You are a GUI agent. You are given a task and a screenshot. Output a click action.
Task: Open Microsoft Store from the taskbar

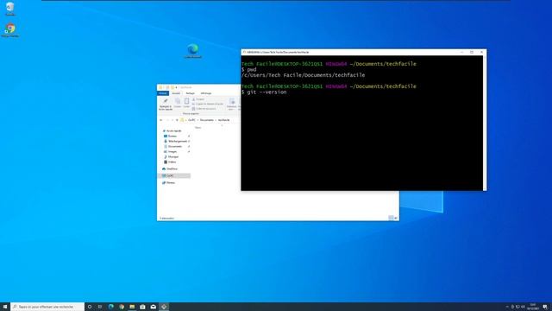pyautogui.click(x=142, y=307)
